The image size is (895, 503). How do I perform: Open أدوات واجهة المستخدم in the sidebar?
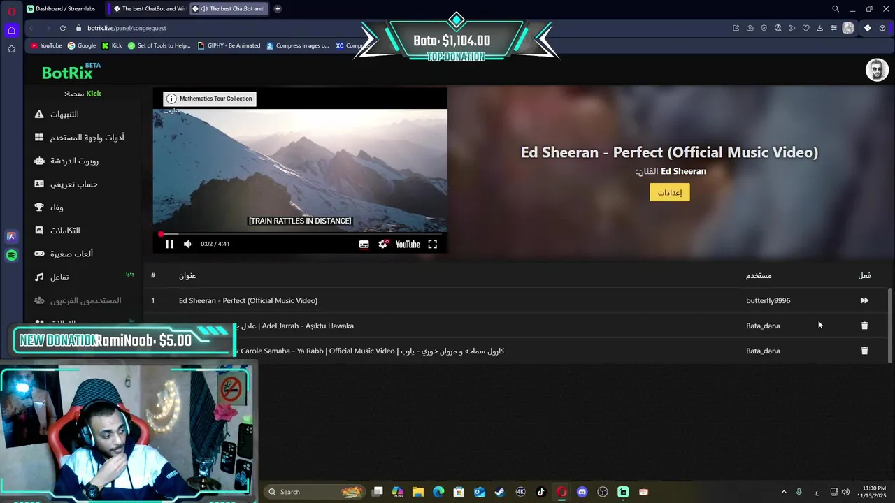pos(78,138)
